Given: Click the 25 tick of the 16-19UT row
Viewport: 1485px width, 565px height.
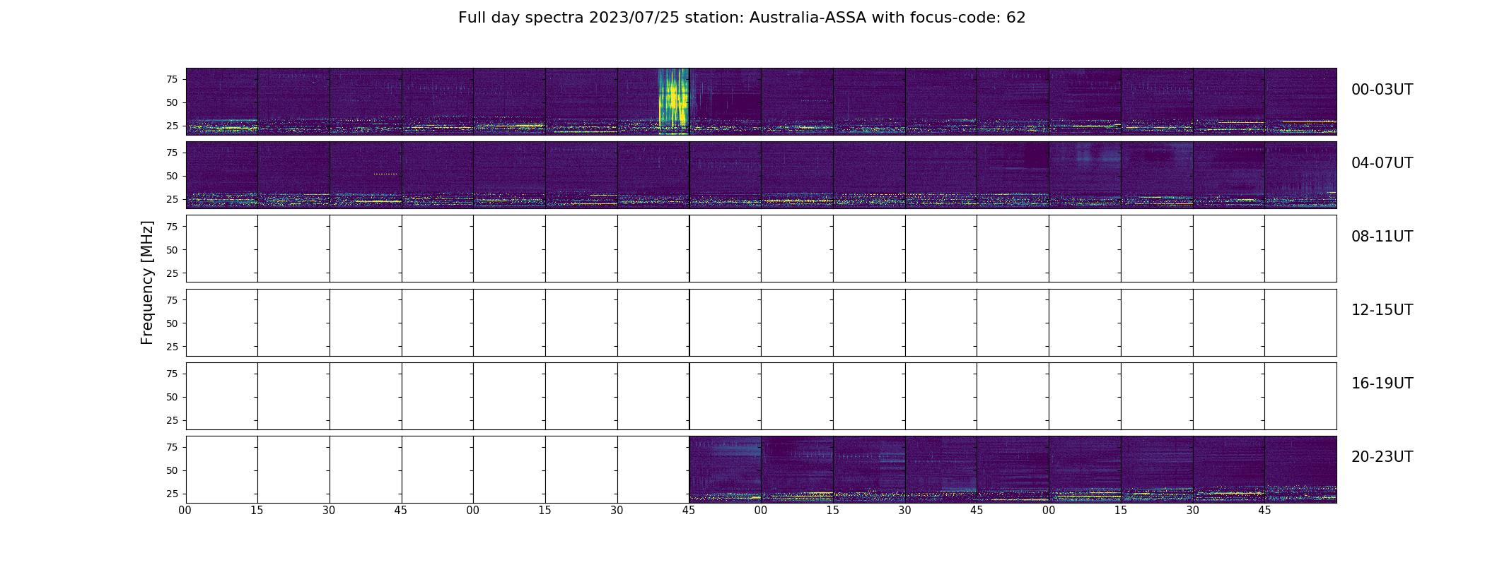Looking at the screenshot, I should [172, 420].
